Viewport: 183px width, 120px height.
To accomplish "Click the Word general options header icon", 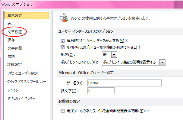I will [64, 18].
